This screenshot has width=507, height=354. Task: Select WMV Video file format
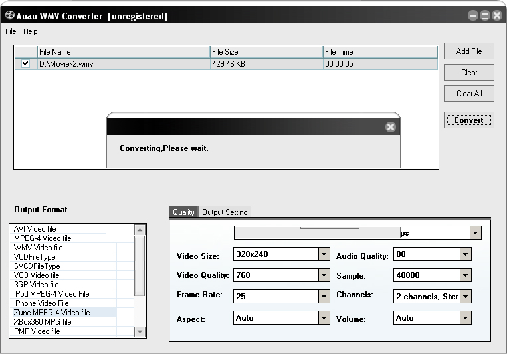[38, 248]
